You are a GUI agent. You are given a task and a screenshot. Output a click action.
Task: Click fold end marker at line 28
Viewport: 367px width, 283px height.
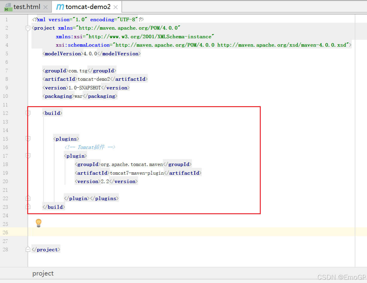point(28,249)
